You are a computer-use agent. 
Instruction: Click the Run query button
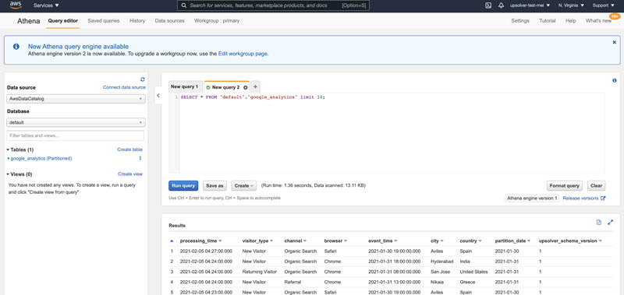(183, 185)
